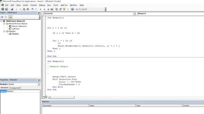
Task: Click the Redo toolbar icon
Action: pyautogui.click(x=36, y=9)
